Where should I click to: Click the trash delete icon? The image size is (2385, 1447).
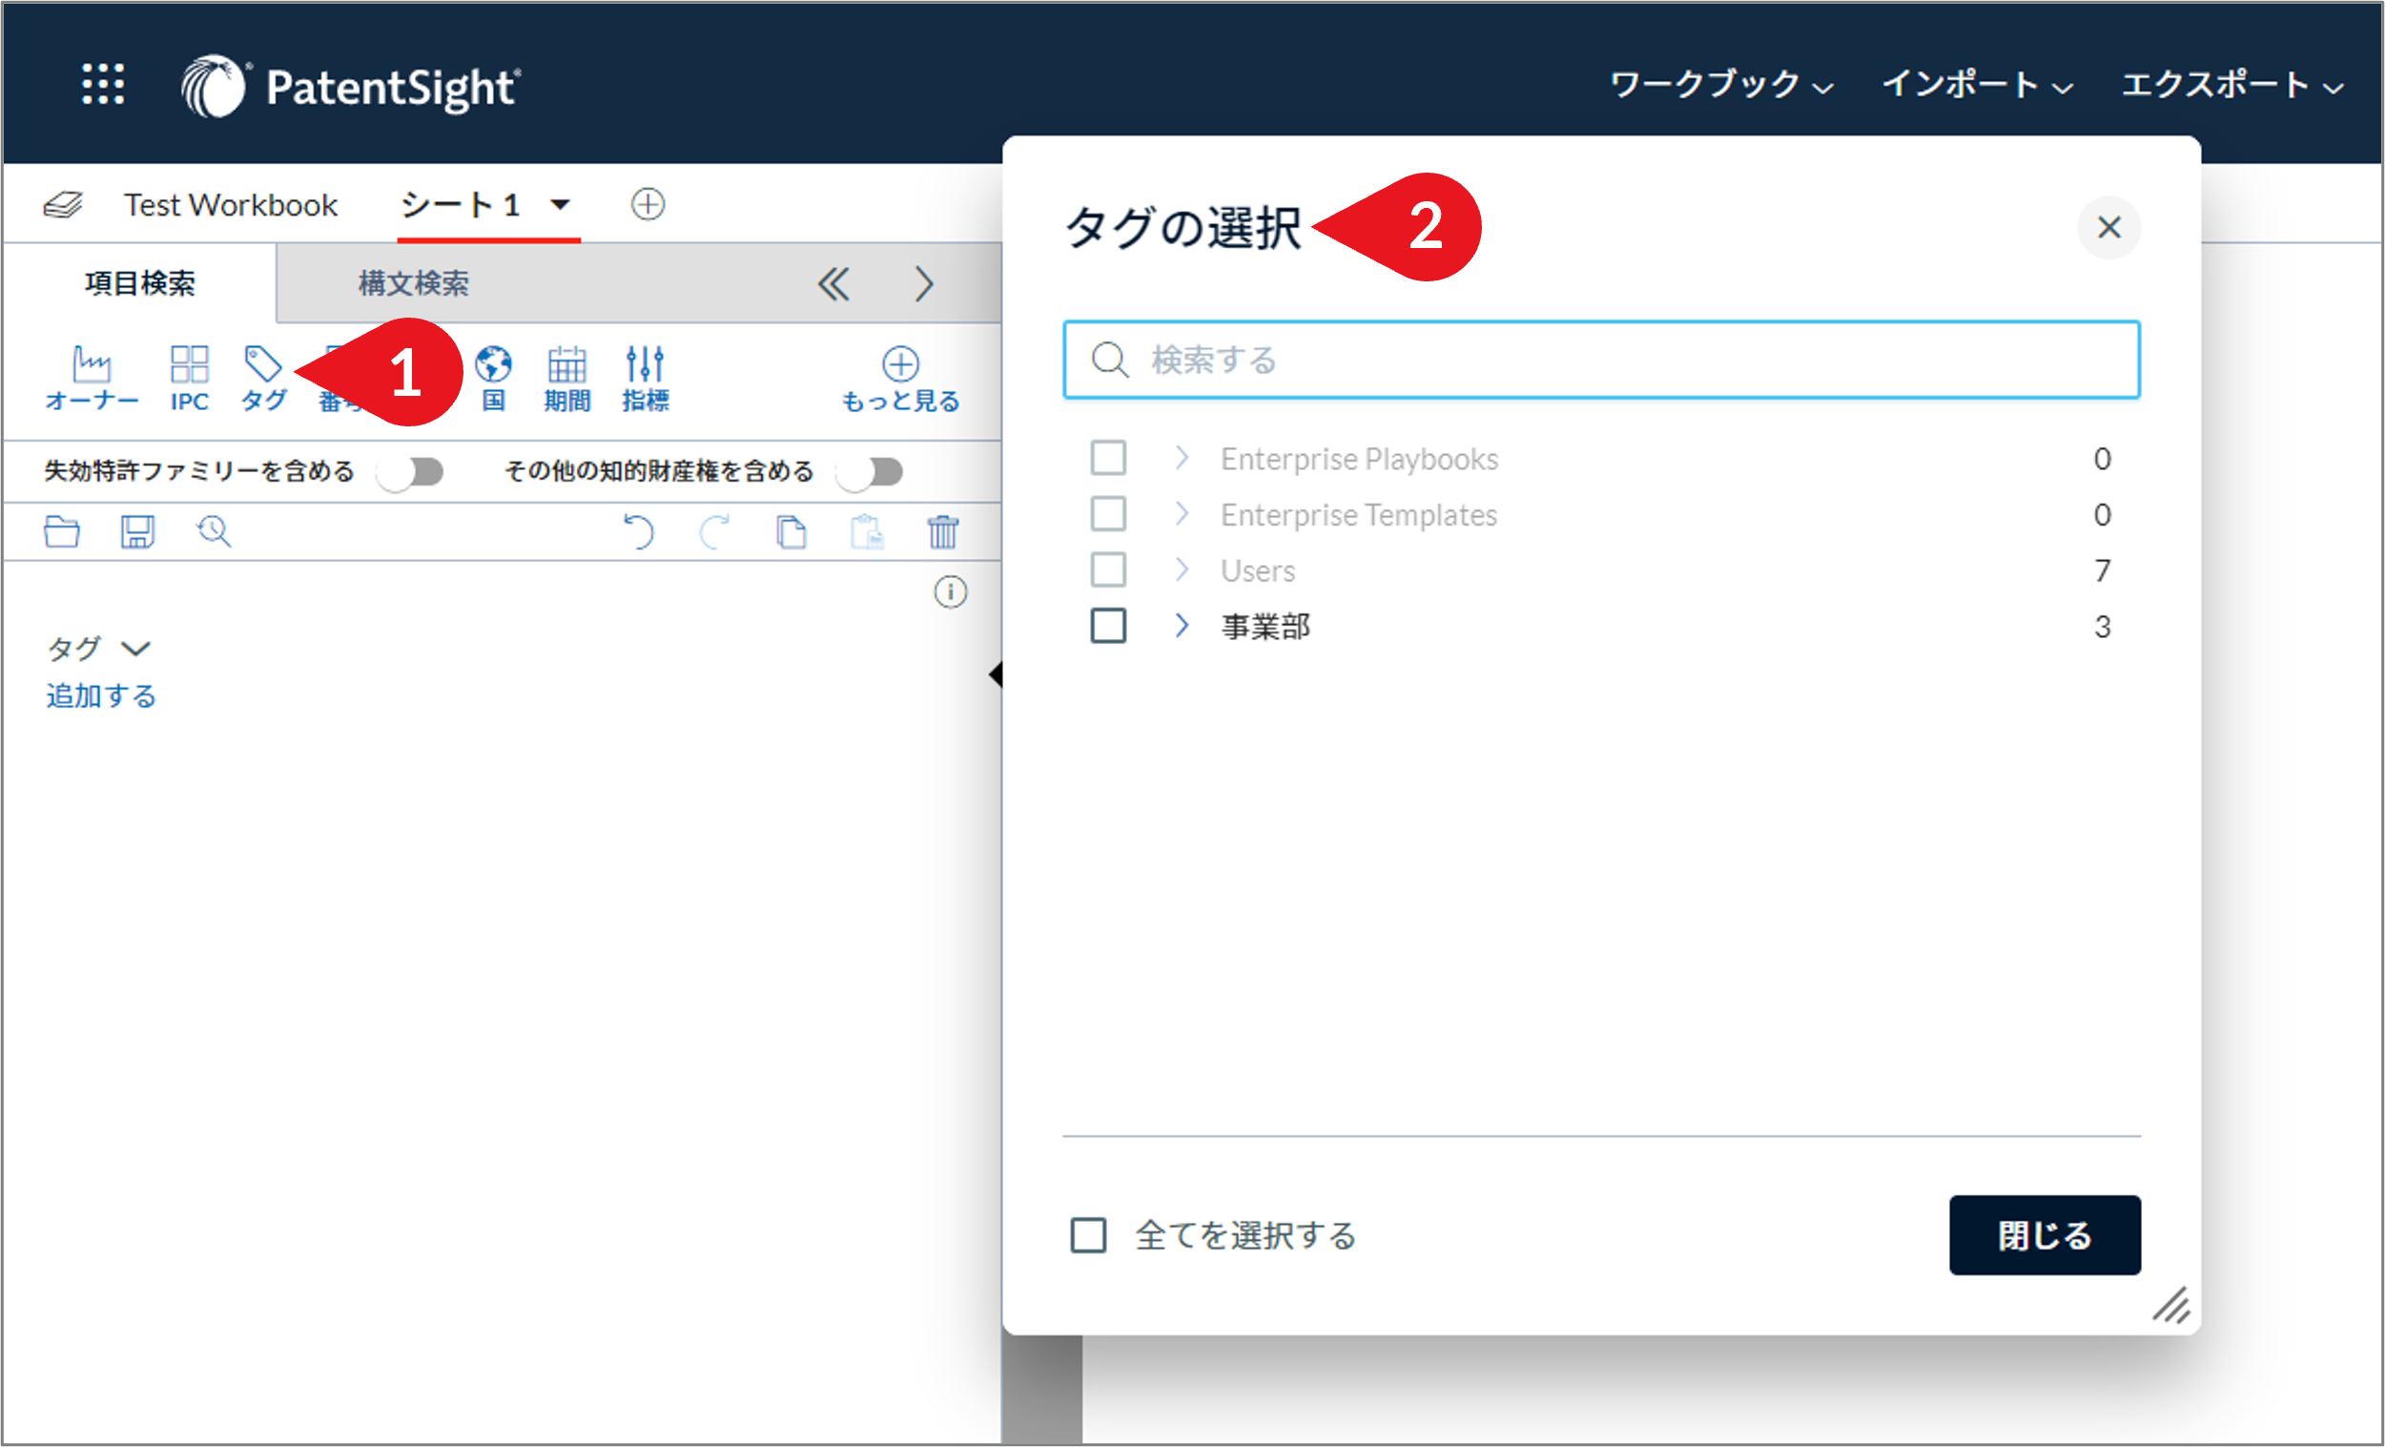coord(943,532)
